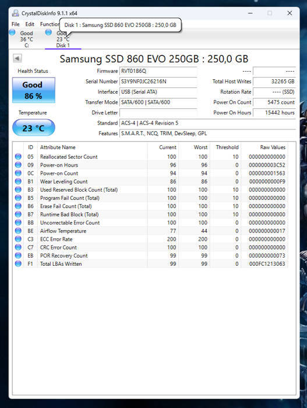The height and width of the screenshot is (408, 307).
Task: Click the CrystalDiskInfo app icon in title bar
Action: (16, 13)
